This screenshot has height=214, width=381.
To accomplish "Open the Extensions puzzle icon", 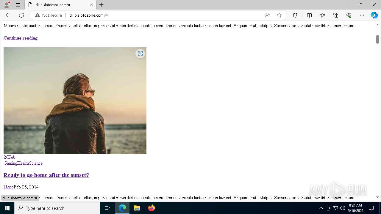I will 295,15.
